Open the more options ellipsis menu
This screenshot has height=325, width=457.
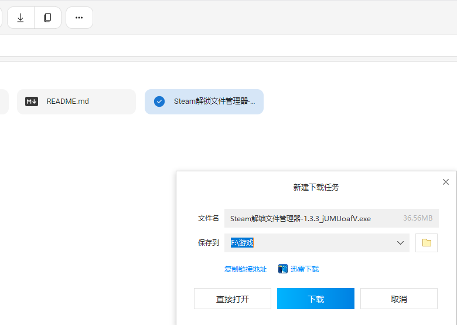pos(79,18)
